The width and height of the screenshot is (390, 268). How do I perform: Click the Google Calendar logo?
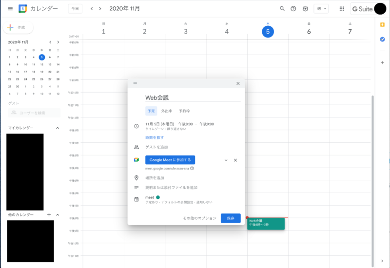click(22, 9)
